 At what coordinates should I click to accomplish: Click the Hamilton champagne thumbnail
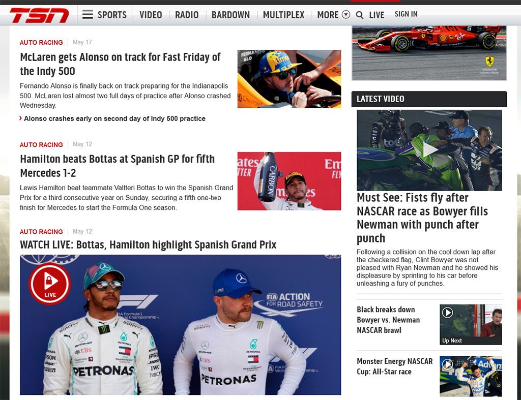pos(289,181)
